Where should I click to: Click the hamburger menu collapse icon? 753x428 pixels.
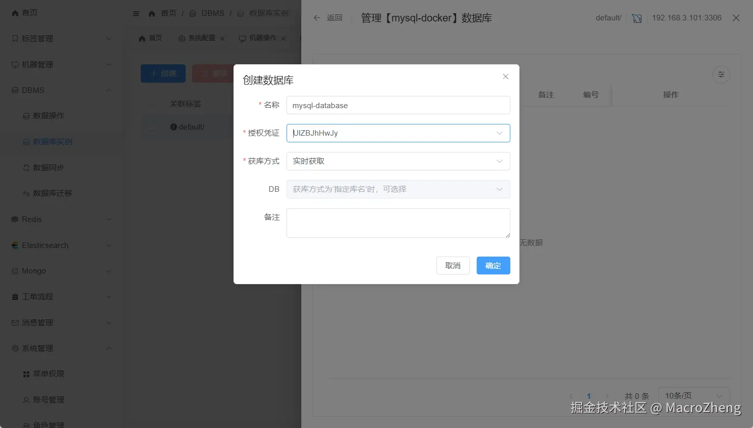click(136, 13)
